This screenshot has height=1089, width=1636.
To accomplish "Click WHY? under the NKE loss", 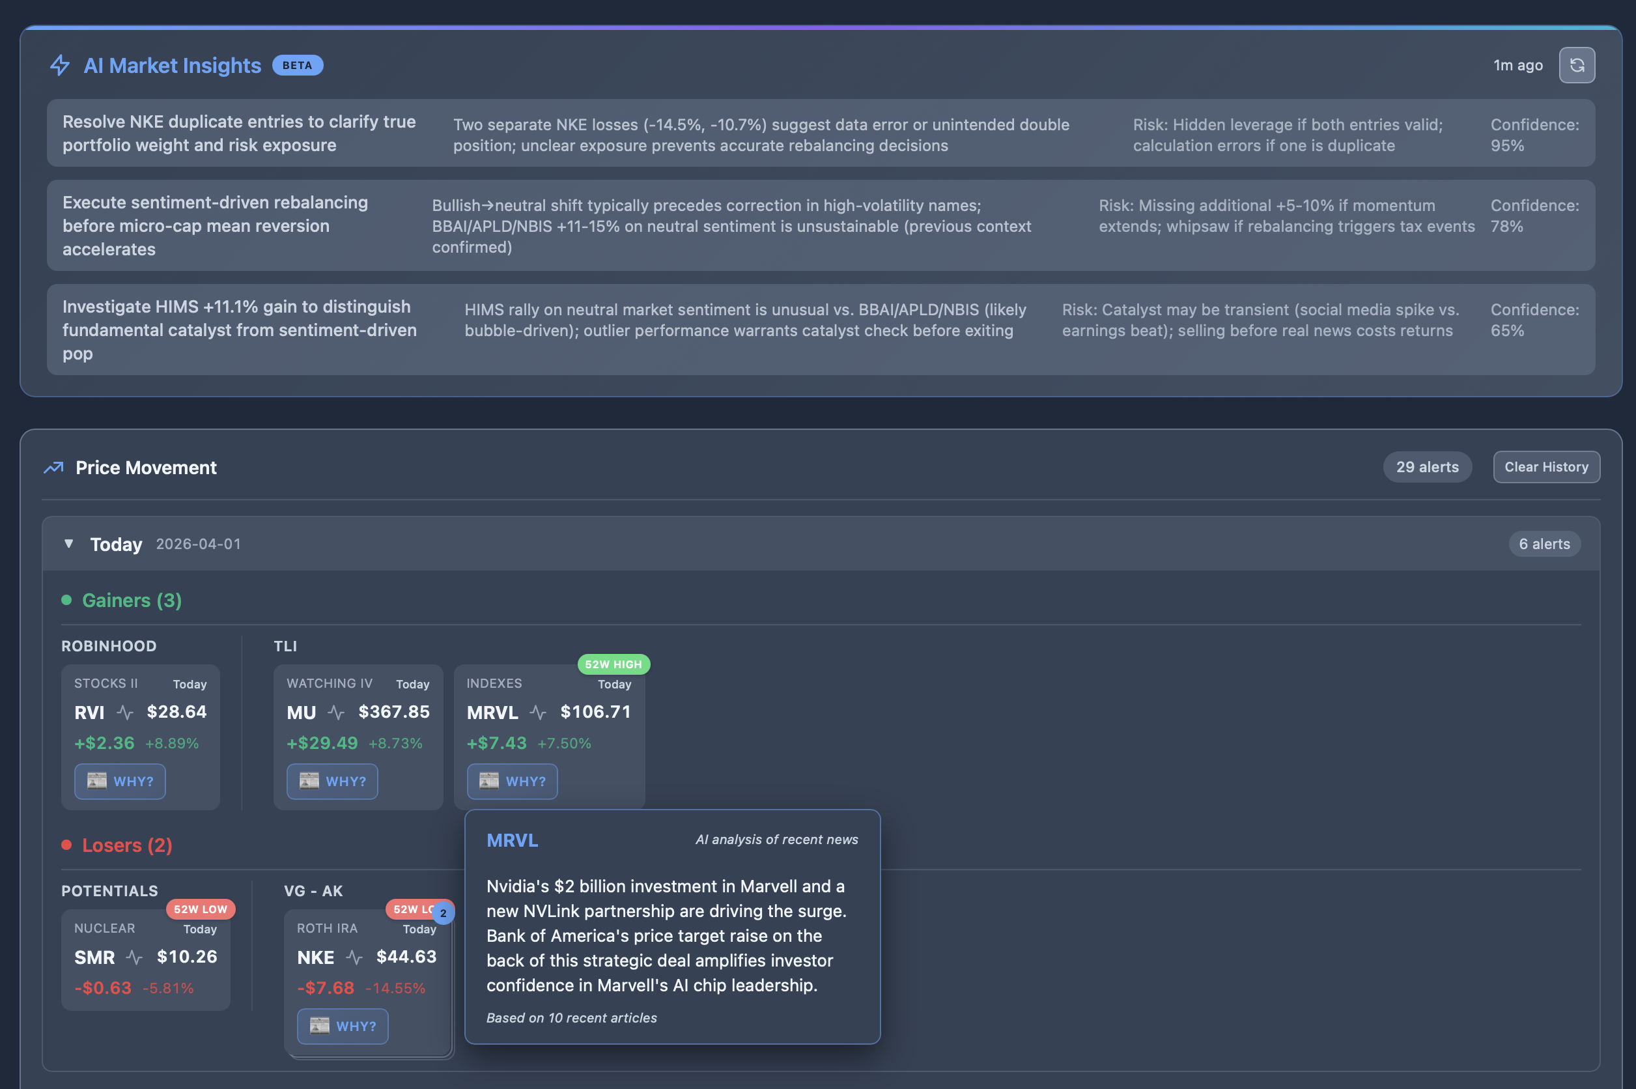I will click(343, 1026).
